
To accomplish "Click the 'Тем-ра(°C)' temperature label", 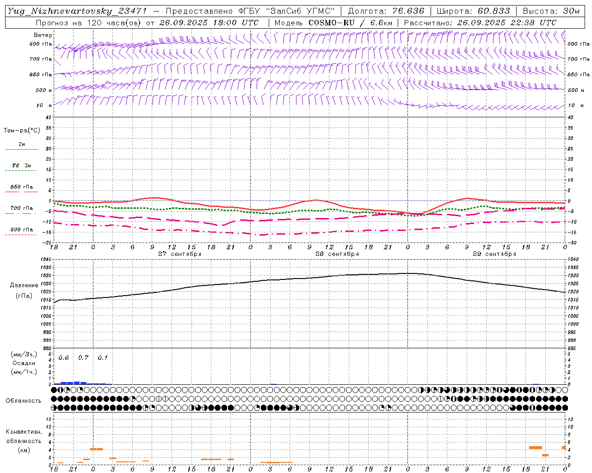I will pos(22,130).
